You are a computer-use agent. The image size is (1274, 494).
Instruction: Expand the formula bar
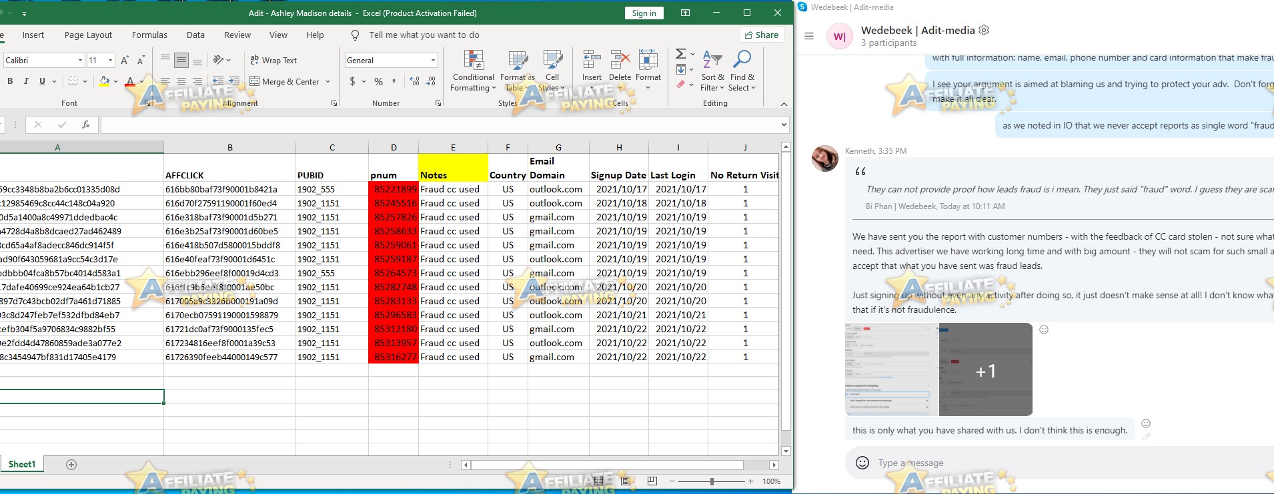point(784,124)
